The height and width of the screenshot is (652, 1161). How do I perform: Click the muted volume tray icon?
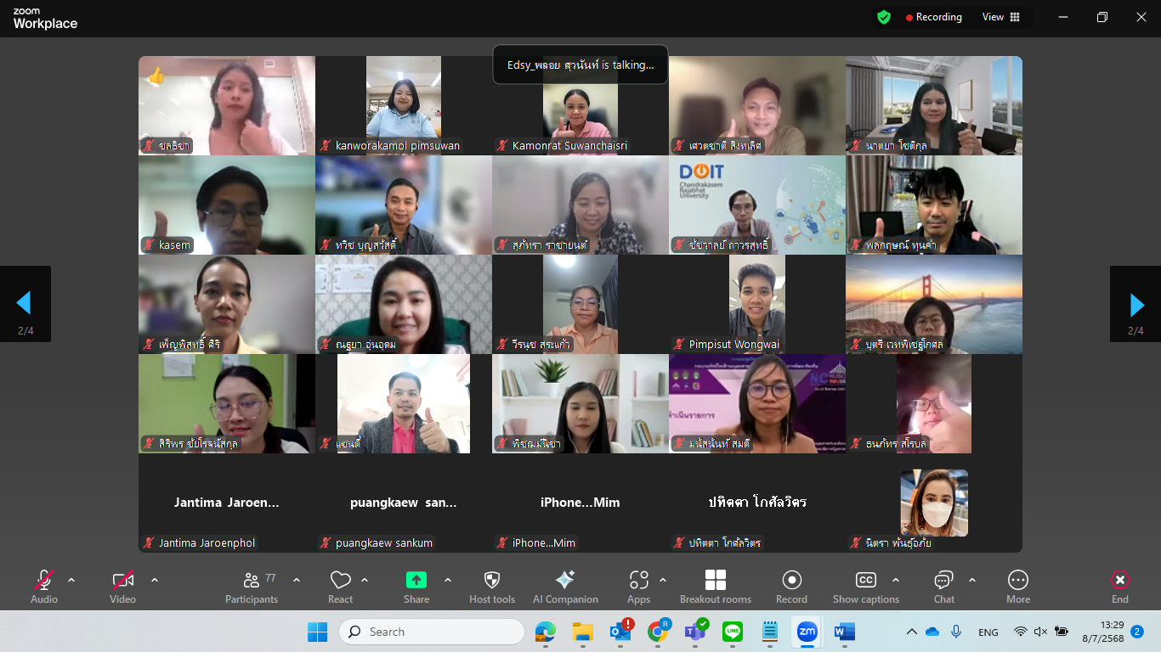coord(1040,632)
